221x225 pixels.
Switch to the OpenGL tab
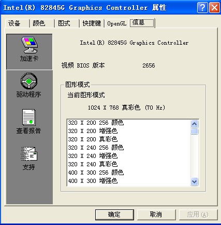(116, 23)
